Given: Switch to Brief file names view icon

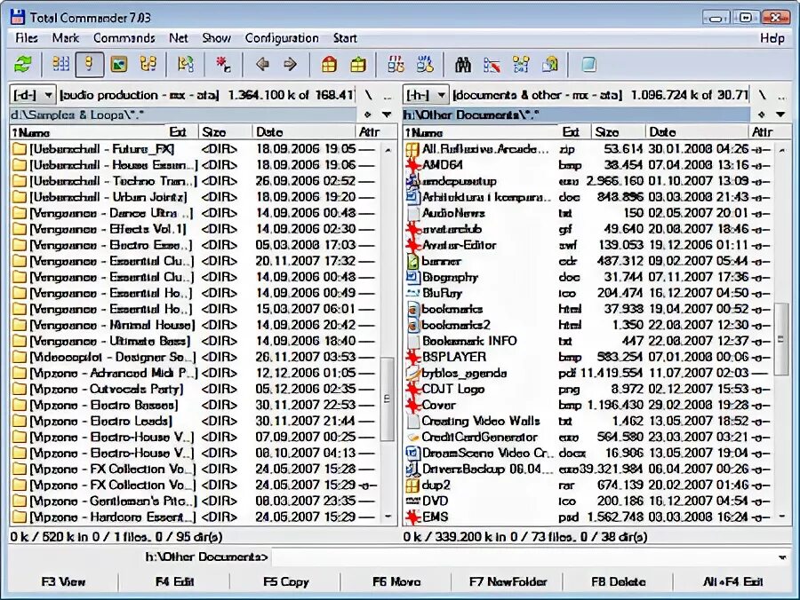Looking at the screenshot, I should [61, 65].
